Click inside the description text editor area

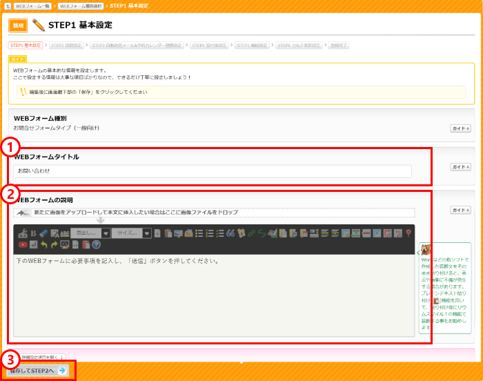(x=214, y=295)
